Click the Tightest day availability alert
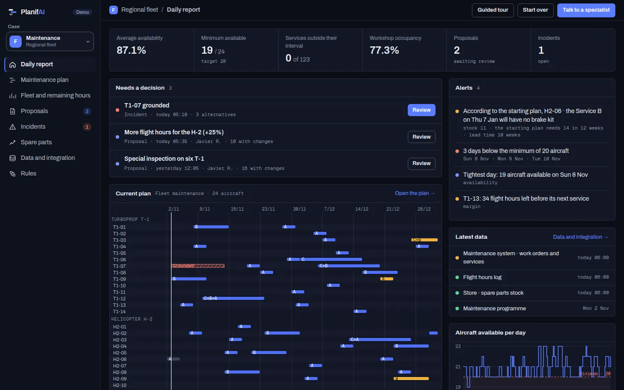Viewport: 624px width, 390px height. [x=532, y=179]
